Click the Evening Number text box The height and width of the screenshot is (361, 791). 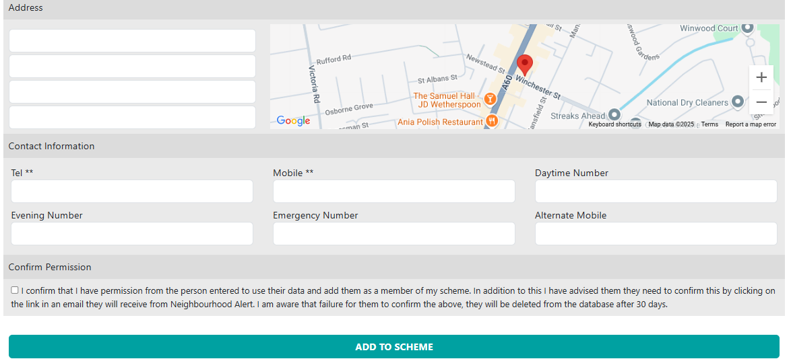(x=132, y=233)
